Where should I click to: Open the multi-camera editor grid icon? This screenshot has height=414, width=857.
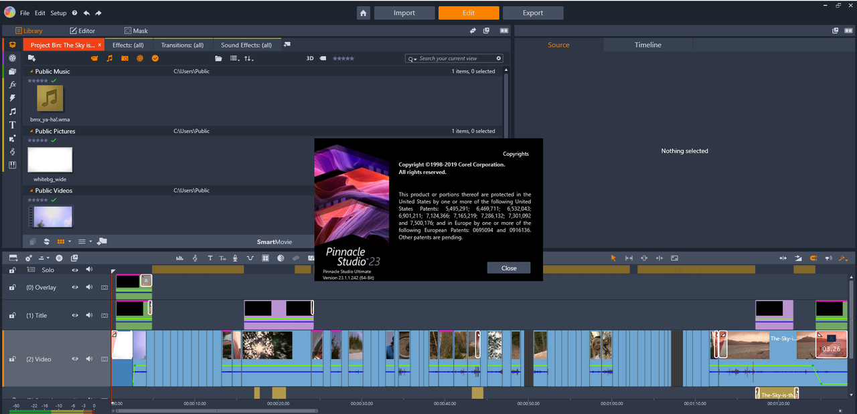pos(265,258)
